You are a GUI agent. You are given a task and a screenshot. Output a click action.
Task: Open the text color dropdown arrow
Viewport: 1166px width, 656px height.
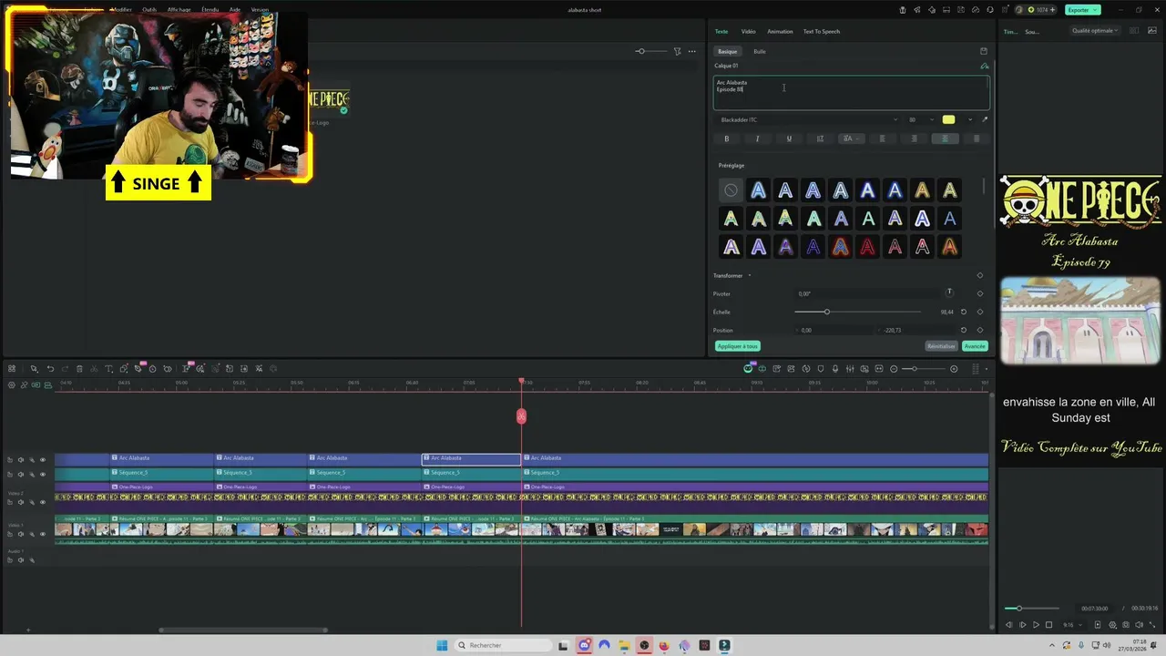click(x=969, y=119)
